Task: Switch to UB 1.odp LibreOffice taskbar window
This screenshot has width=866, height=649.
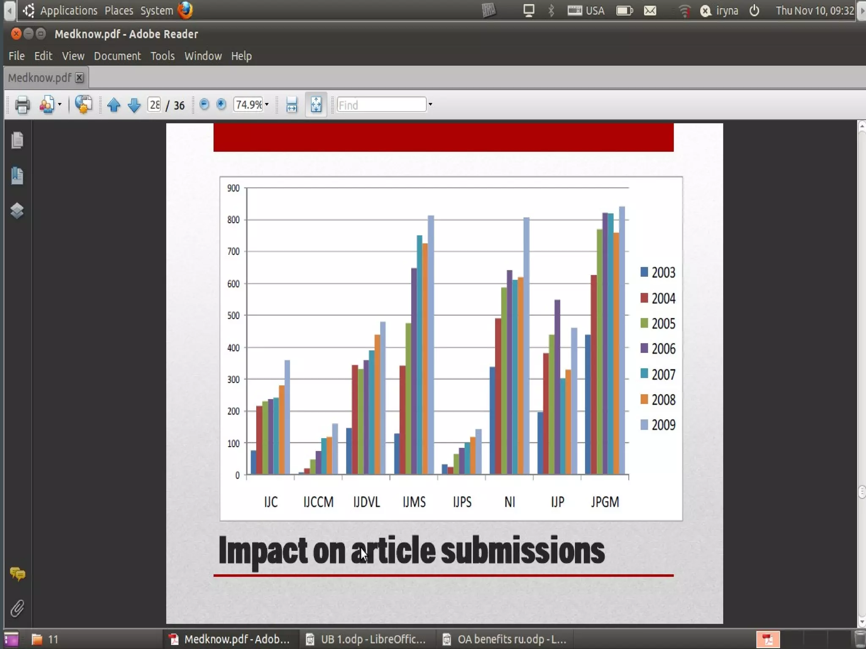Action: (x=366, y=639)
